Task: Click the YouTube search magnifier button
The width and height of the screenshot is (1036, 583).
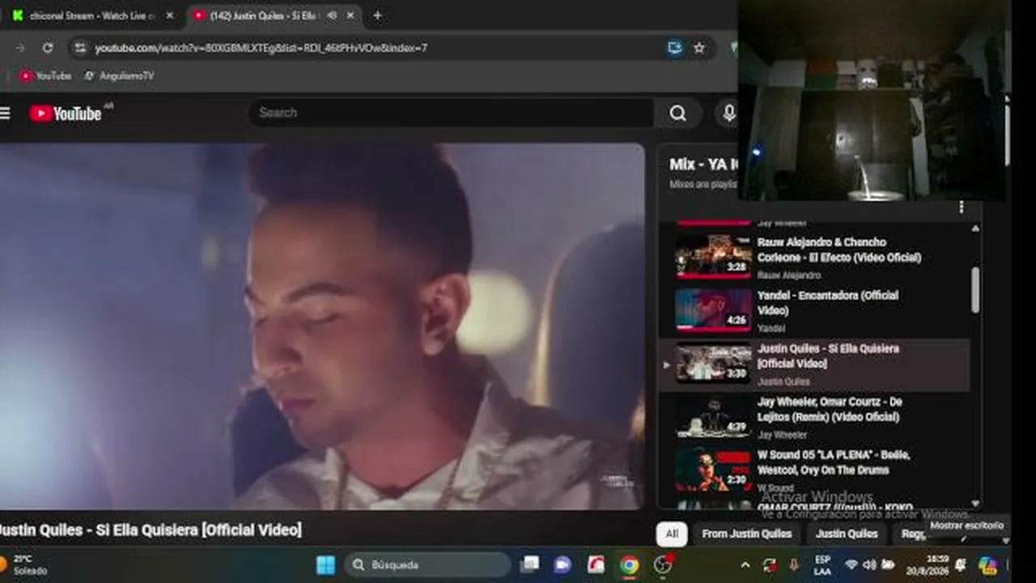Action: (x=678, y=113)
